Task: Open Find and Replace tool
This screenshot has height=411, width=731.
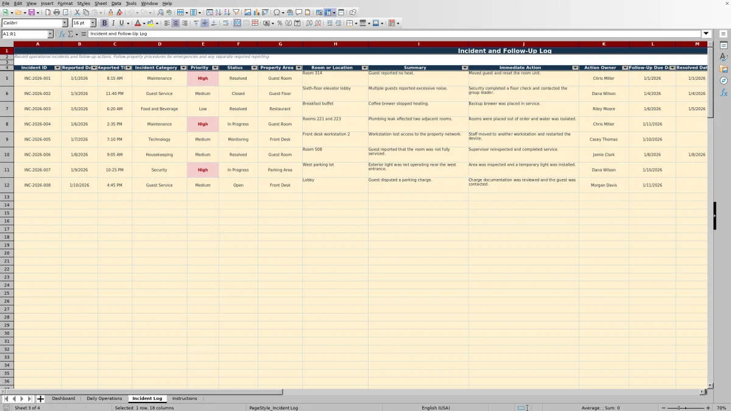Action: pyautogui.click(x=160, y=12)
